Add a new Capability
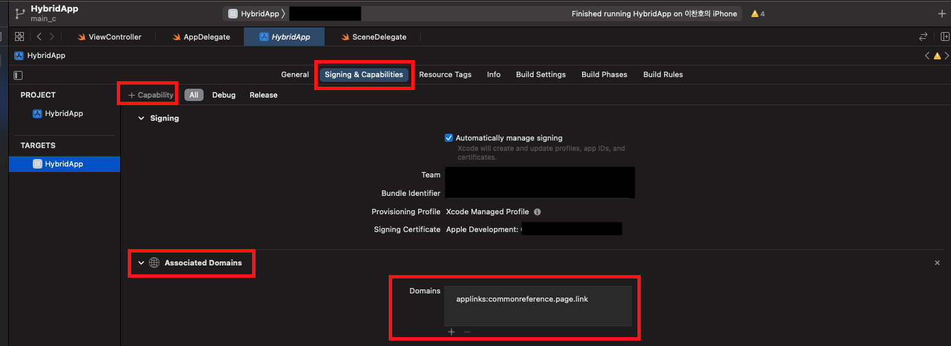Screen dimensions: 951x346 (151, 95)
